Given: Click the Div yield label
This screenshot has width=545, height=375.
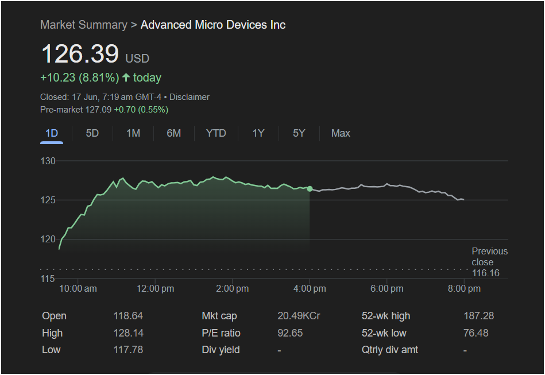Looking at the screenshot, I should tap(221, 350).
